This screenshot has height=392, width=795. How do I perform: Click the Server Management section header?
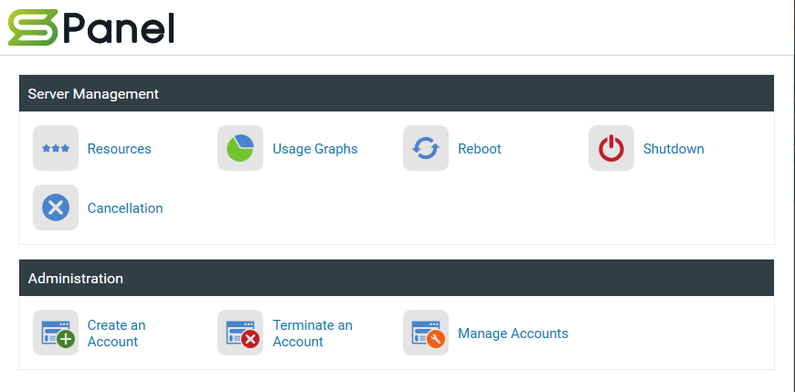pos(397,93)
